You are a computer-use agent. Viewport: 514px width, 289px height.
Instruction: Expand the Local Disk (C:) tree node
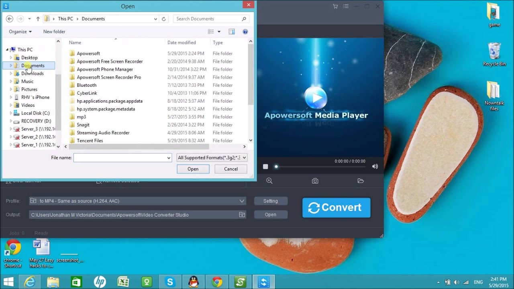point(11,113)
